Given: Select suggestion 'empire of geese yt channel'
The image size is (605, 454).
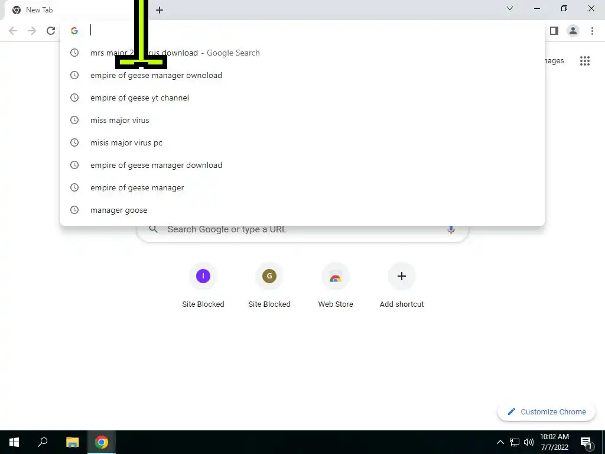Looking at the screenshot, I should click(x=302, y=98).
